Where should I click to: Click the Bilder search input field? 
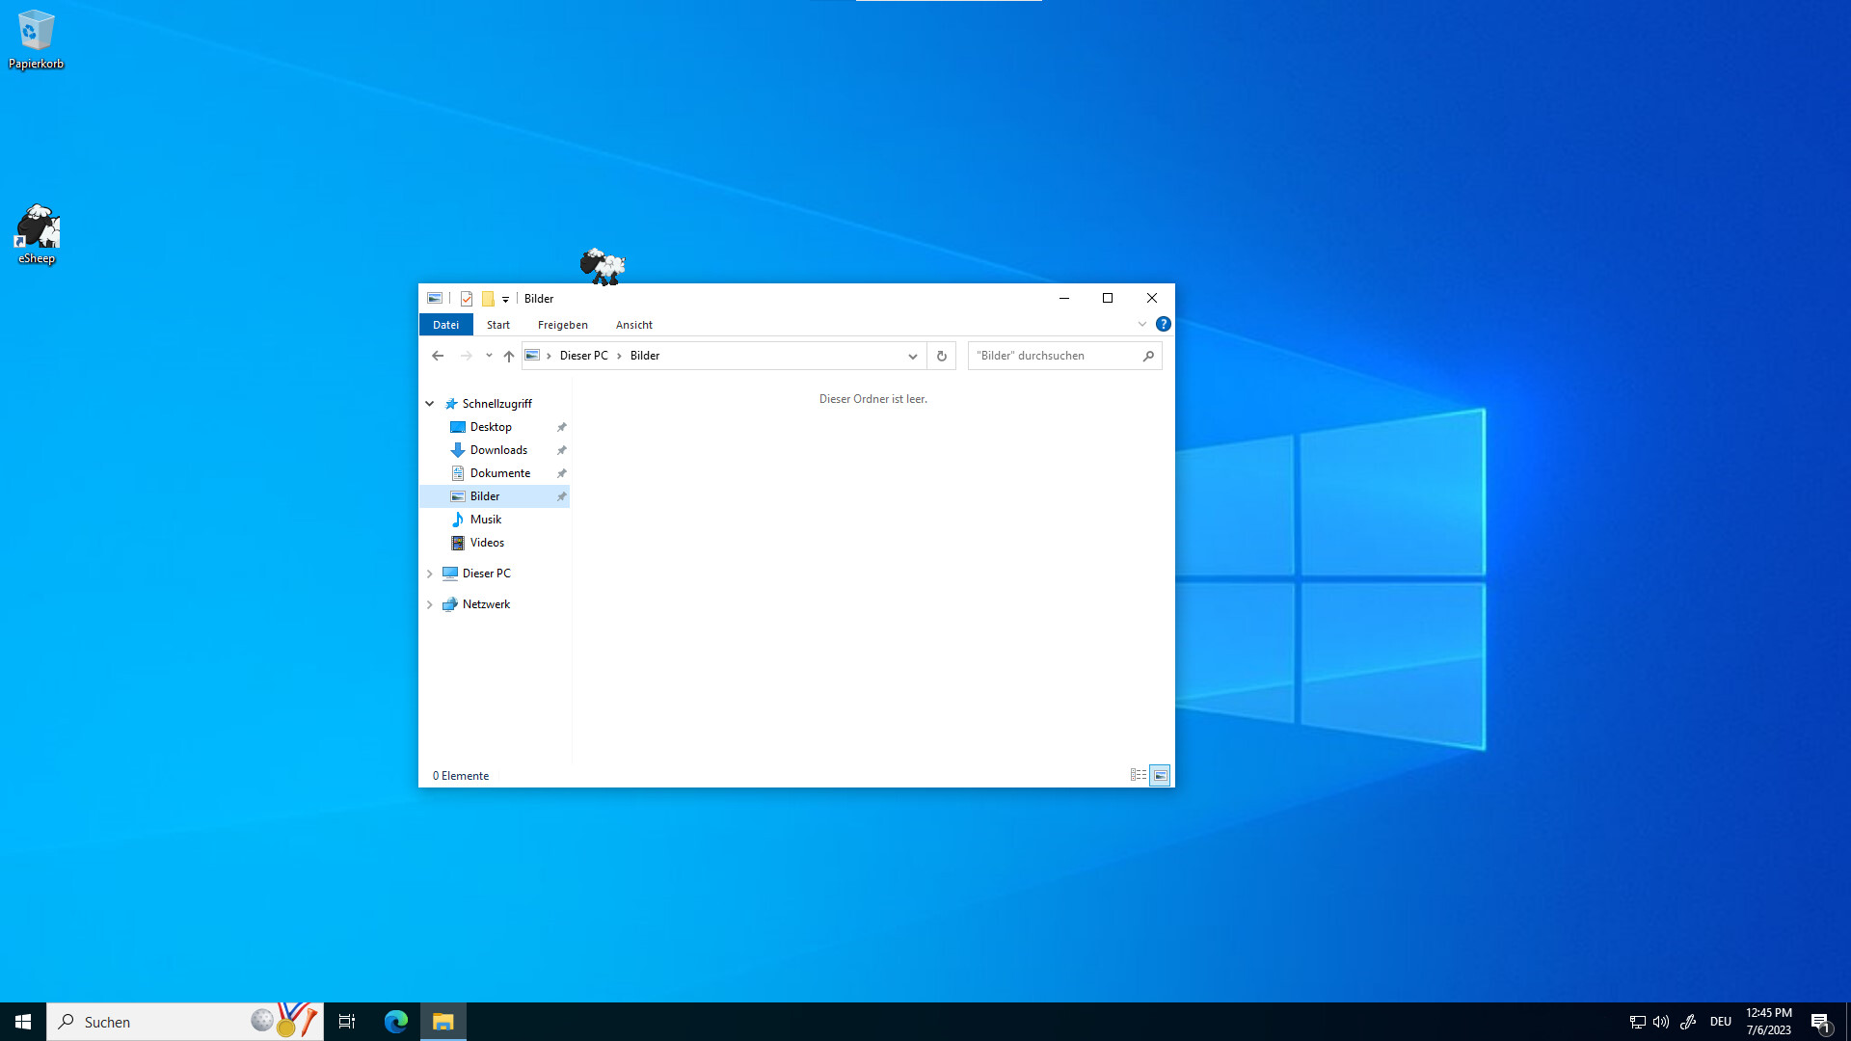pyautogui.click(x=1054, y=356)
